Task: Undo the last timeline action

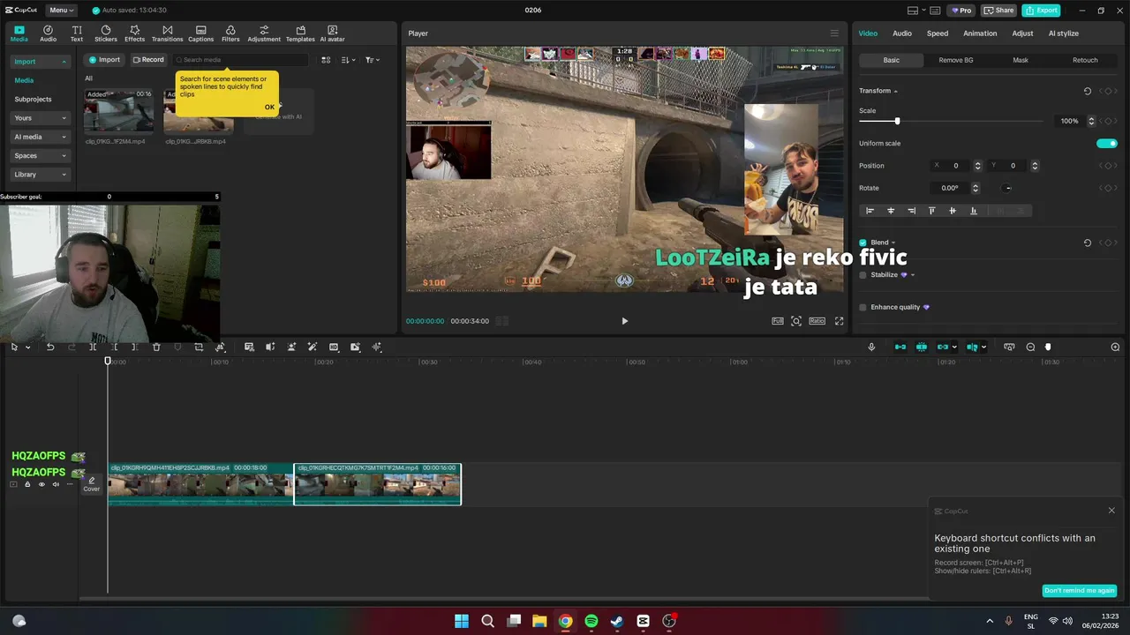Action: pos(50,347)
